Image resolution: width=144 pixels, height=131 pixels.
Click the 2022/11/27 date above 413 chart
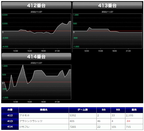pos(107,12)
